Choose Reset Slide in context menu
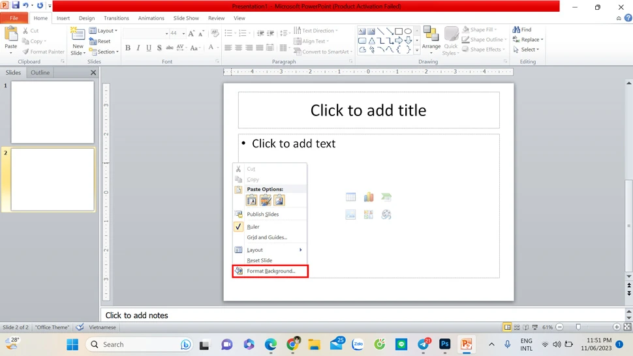Image resolution: width=633 pixels, height=356 pixels. pyautogui.click(x=270, y=260)
